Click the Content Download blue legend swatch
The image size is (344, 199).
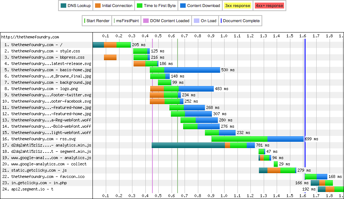183,6
